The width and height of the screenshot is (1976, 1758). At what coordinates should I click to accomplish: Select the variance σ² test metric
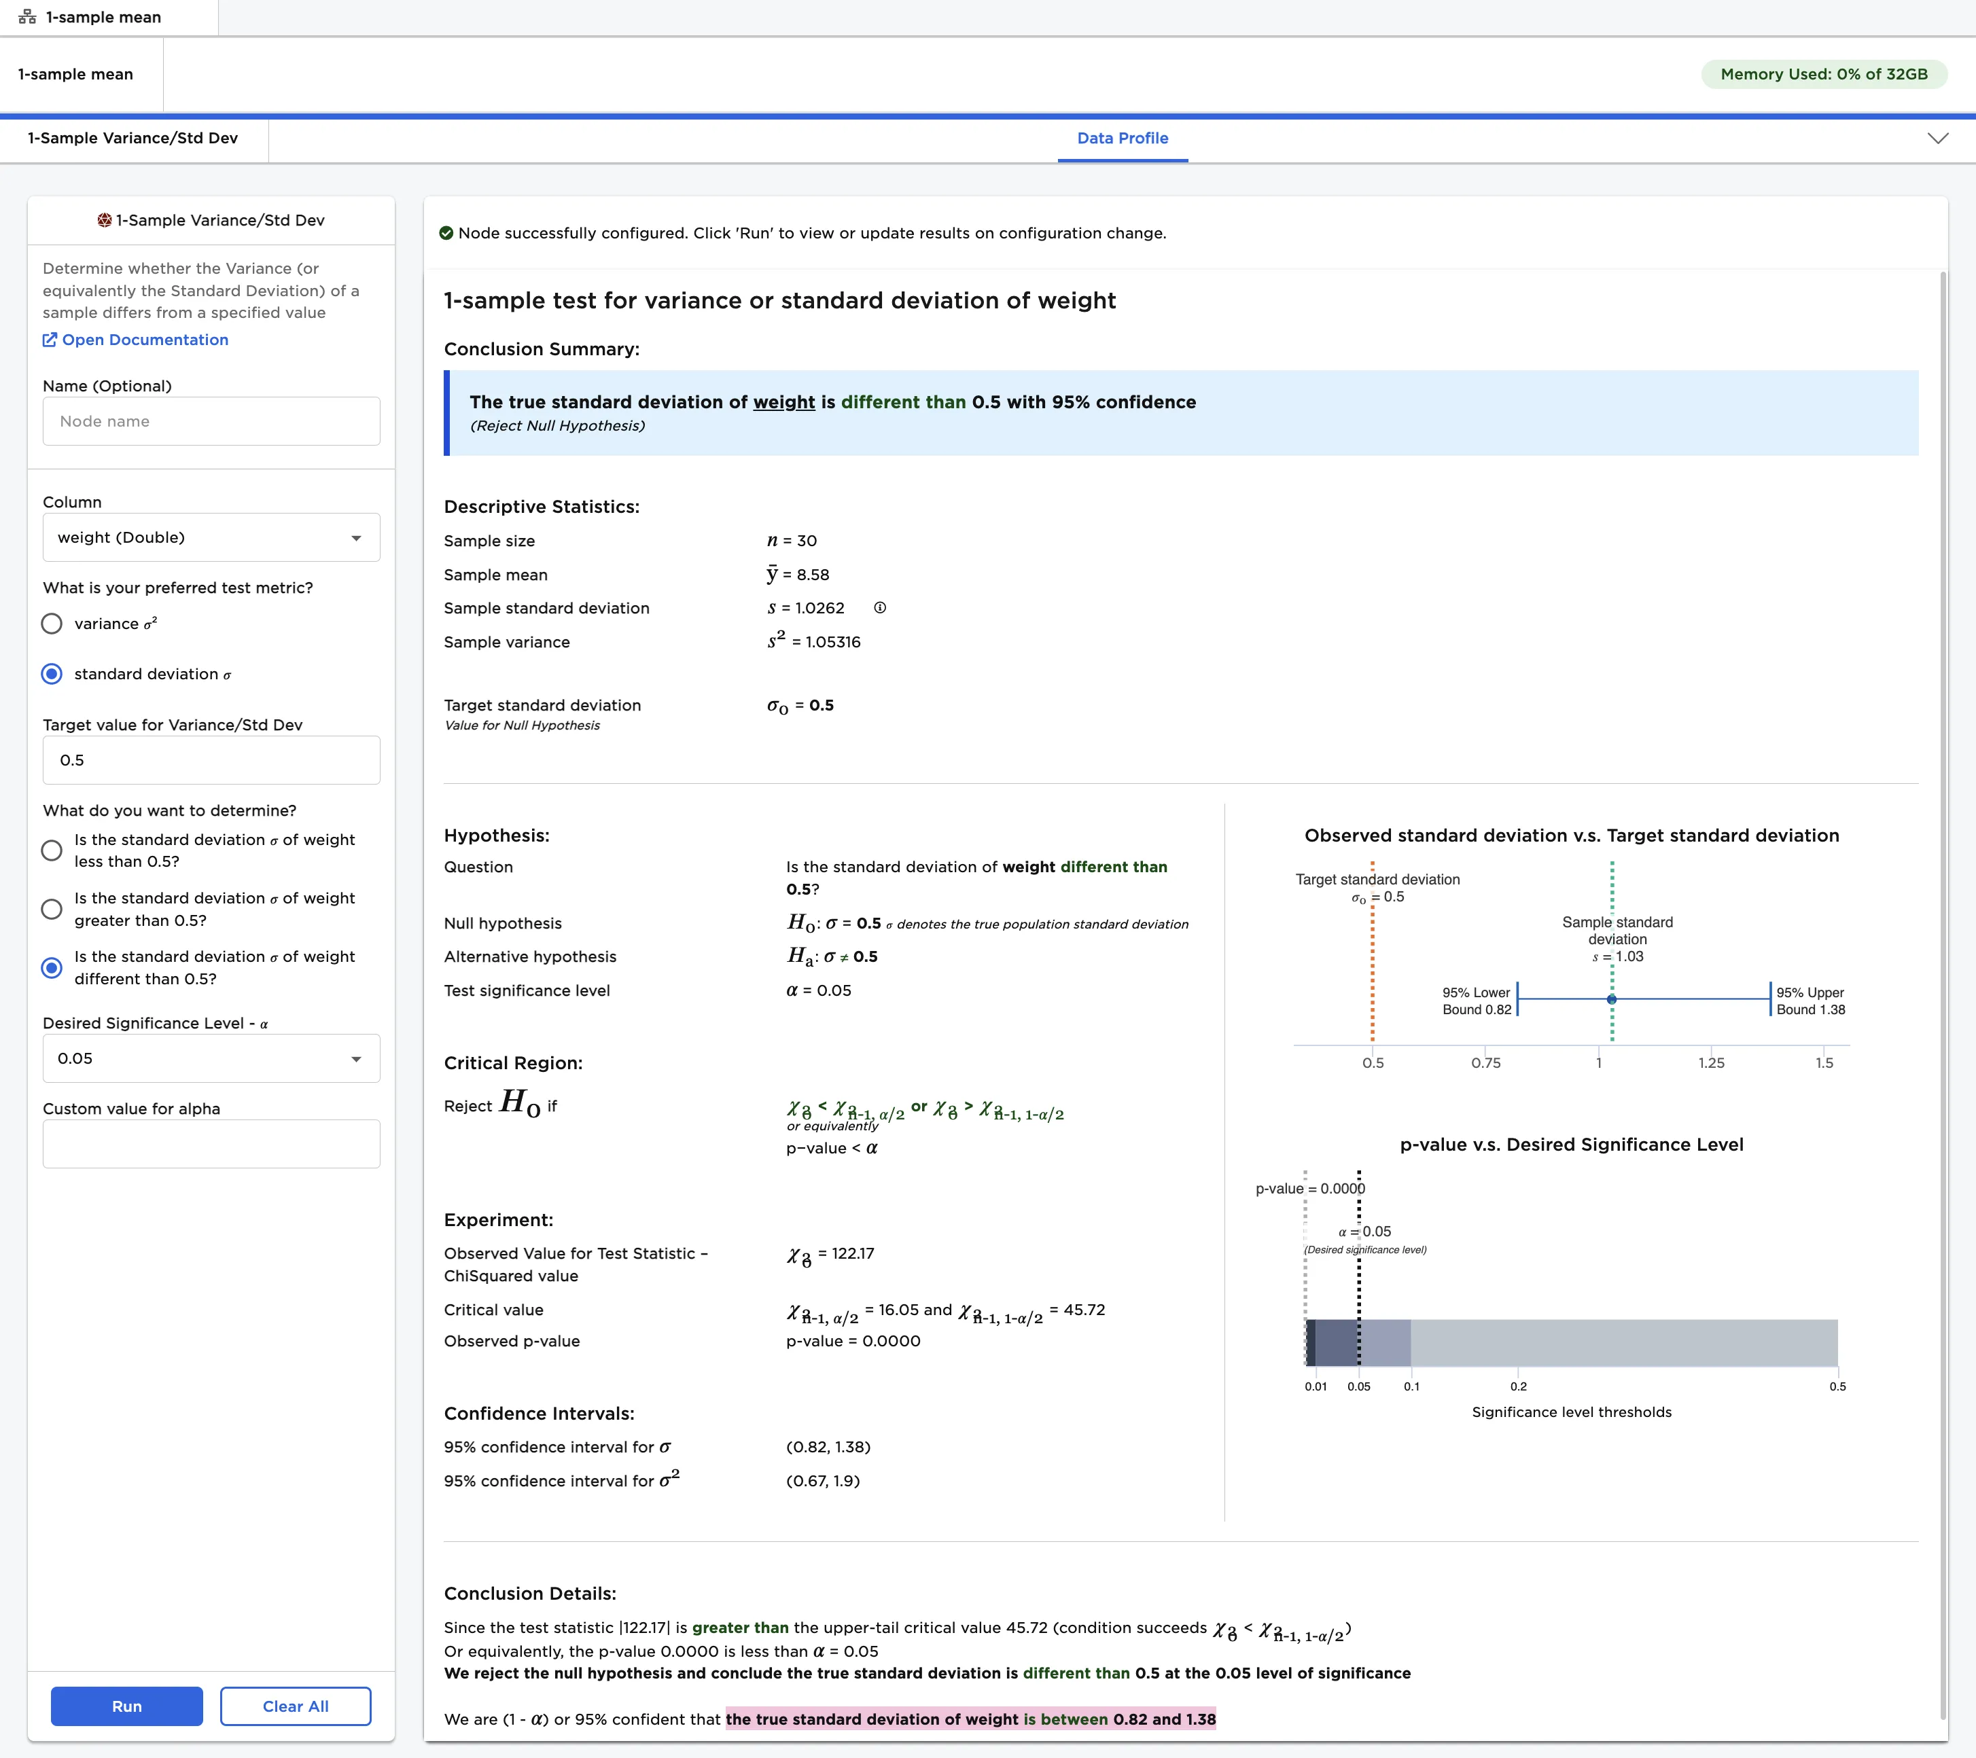(x=51, y=624)
